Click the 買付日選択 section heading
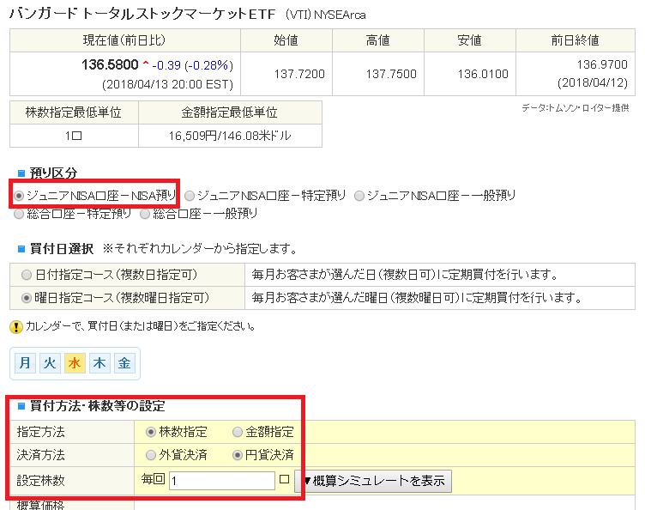This screenshot has height=510, width=645. click(x=62, y=249)
